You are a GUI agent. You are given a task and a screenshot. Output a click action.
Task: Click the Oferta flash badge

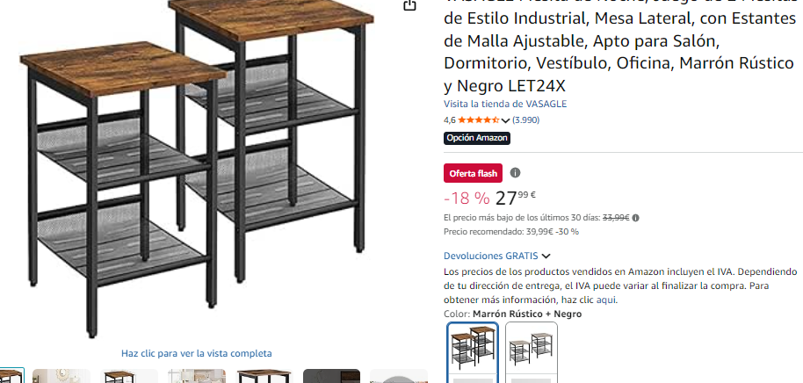pyautogui.click(x=474, y=173)
